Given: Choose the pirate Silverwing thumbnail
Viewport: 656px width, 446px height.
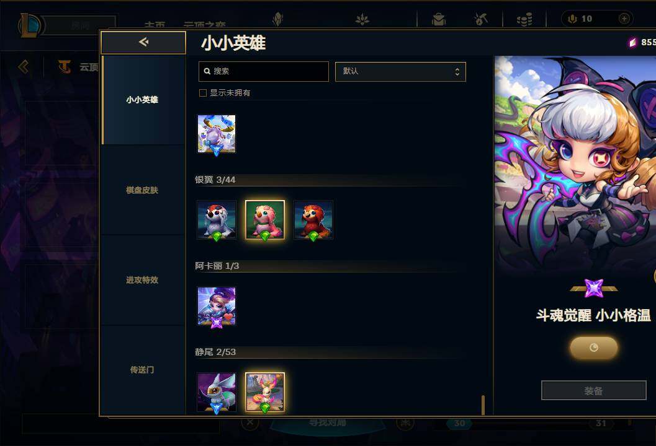Looking at the screenshot, I should point(217,220).
